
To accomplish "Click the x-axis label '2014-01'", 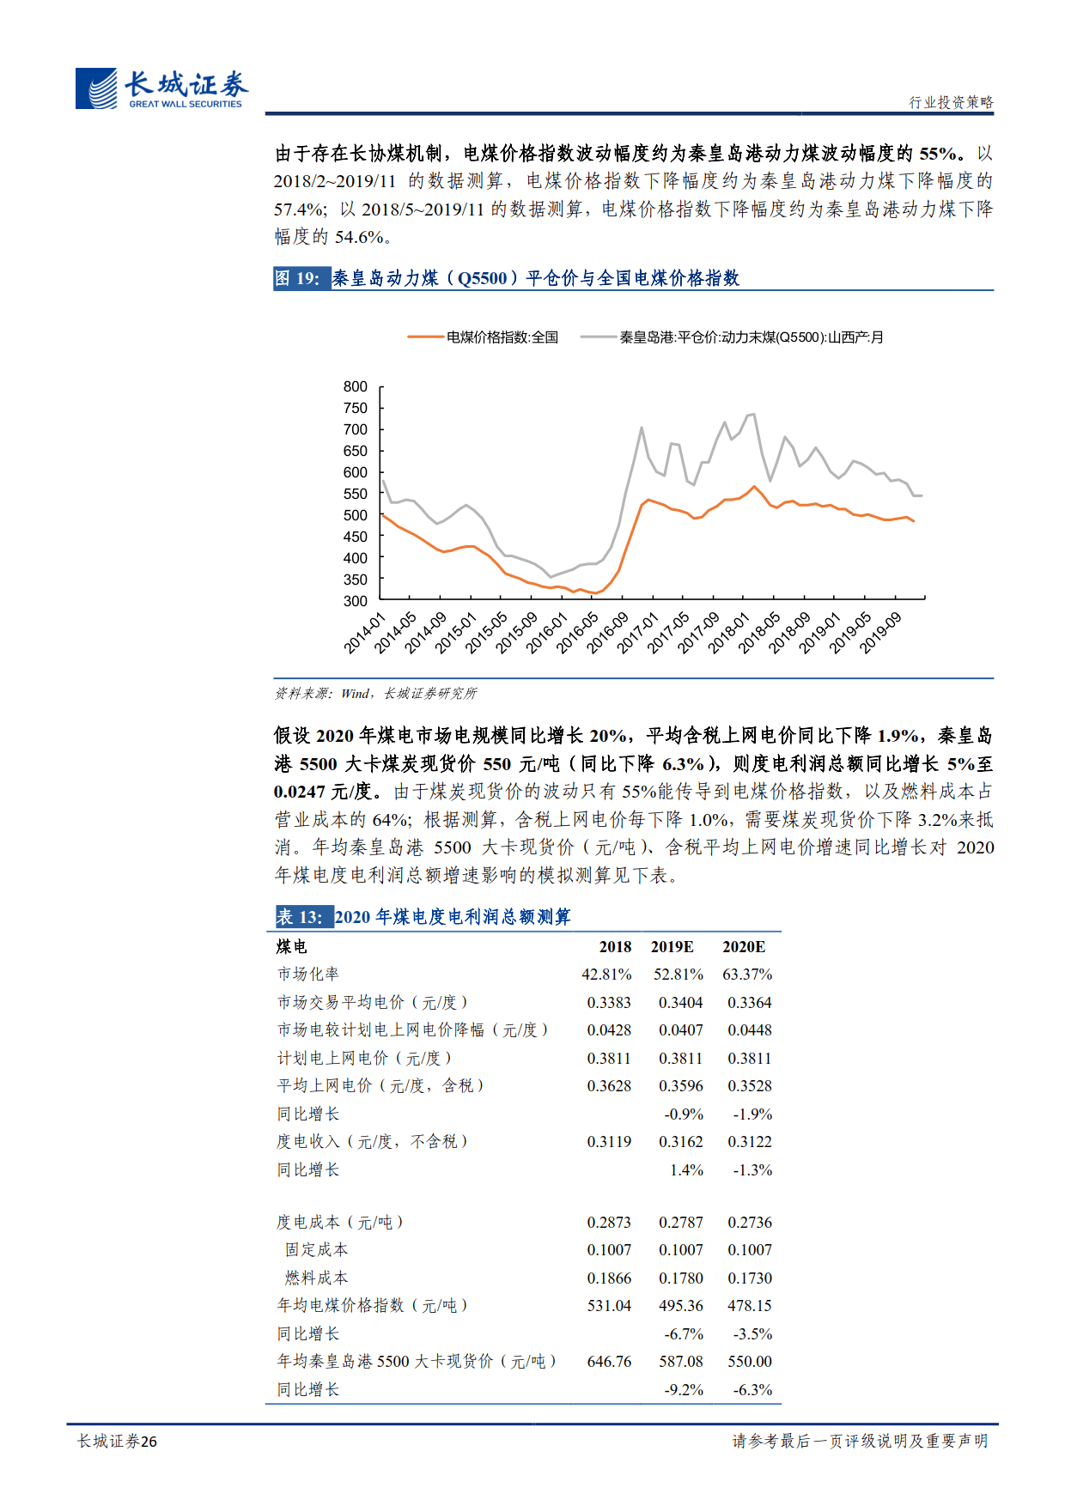I will click(x=364, y=634).
